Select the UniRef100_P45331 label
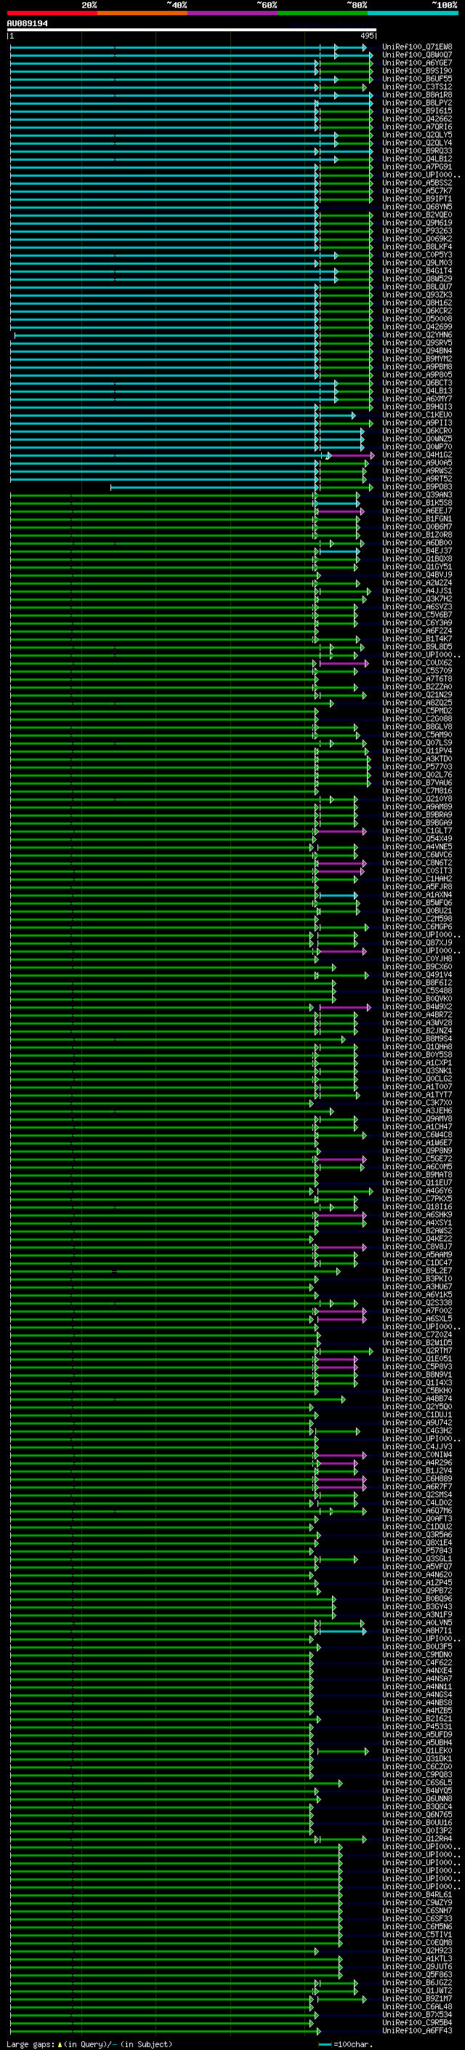 [x=416, y=1727]
